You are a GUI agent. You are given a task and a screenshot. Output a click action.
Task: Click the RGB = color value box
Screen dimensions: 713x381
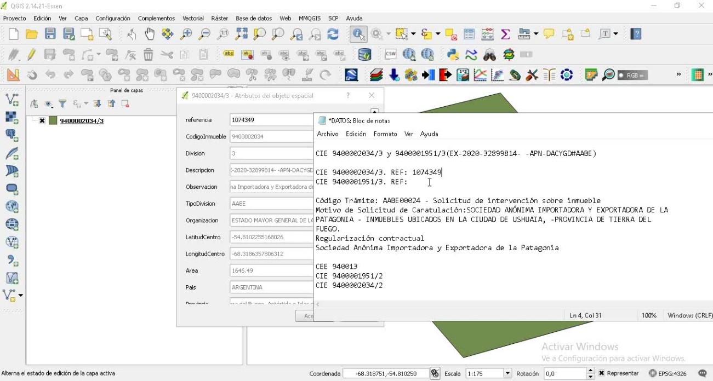(x=632, y=75)
